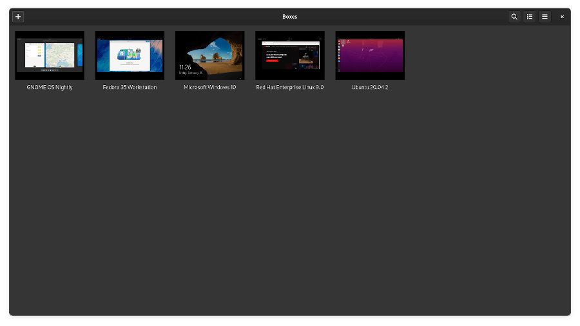Close the Boxes window

point(562,17)
